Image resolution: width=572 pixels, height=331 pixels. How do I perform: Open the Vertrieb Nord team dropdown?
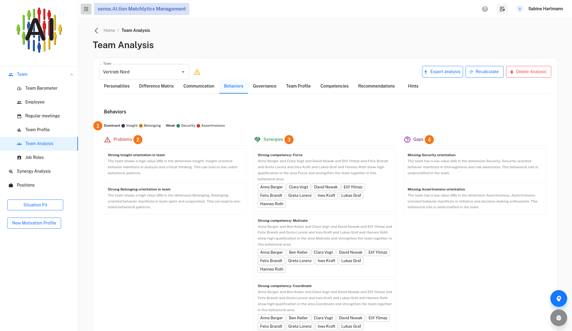[x=144, y=72]
